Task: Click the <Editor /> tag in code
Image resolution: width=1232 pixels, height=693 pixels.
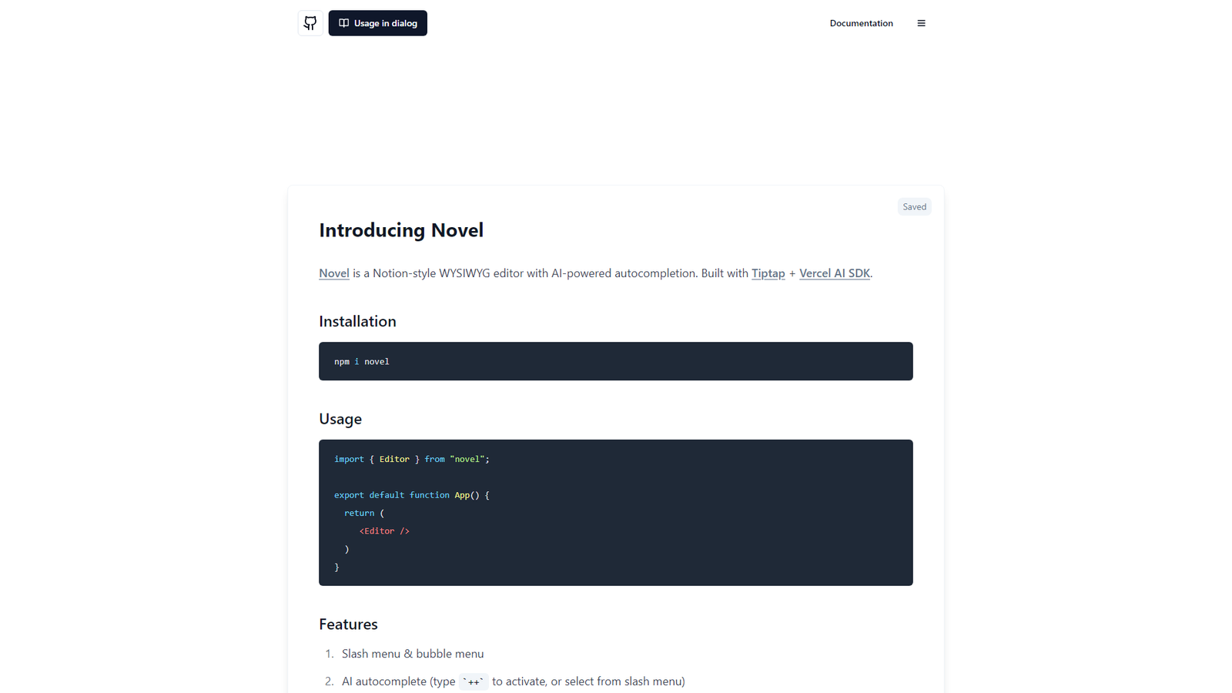Action: pyautogui.click(x=384, y=531)
